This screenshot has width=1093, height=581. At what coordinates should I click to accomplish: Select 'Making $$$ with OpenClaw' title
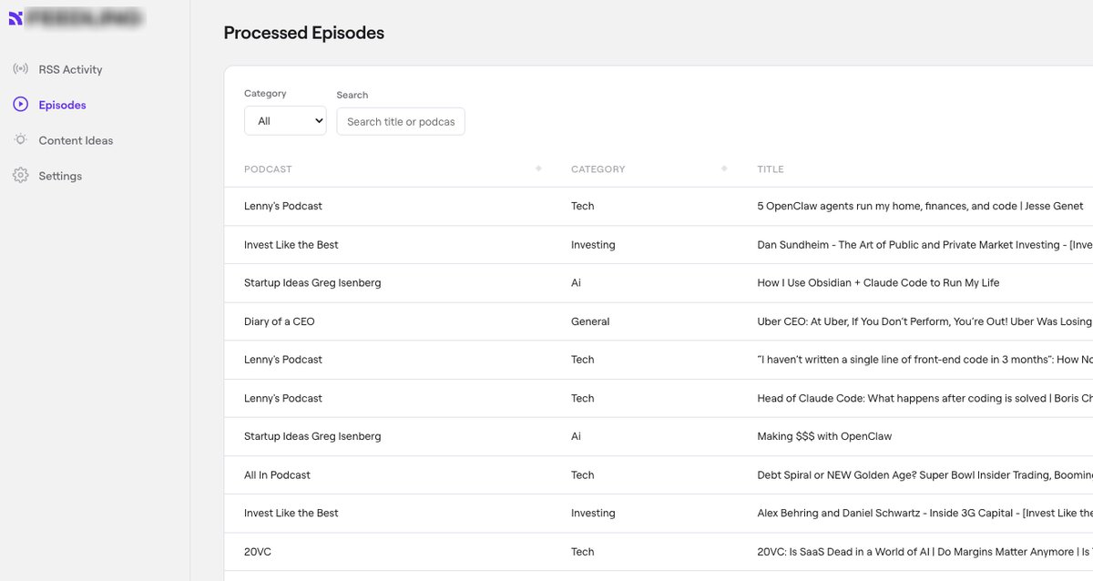coord(824,436)
